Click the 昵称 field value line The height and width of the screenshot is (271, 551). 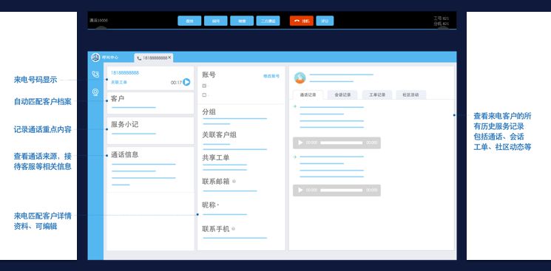pyautogui.click(x=225, y=214)
